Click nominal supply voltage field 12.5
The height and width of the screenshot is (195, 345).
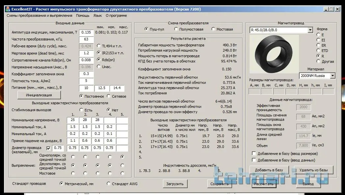pyautogui.click(x=102, y=88)
